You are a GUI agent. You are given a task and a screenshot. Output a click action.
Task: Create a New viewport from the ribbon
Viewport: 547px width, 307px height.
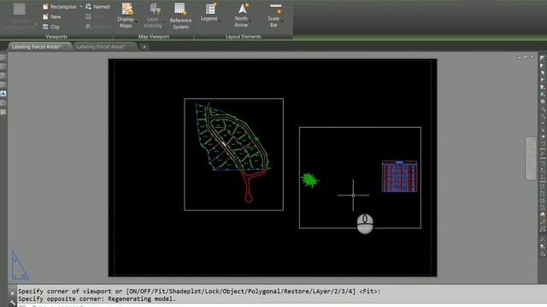point(51,17)
